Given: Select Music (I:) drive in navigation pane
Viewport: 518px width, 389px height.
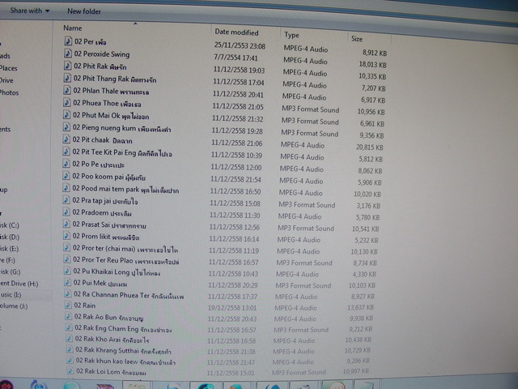Looking at the screenshot, I should [11, 294].
